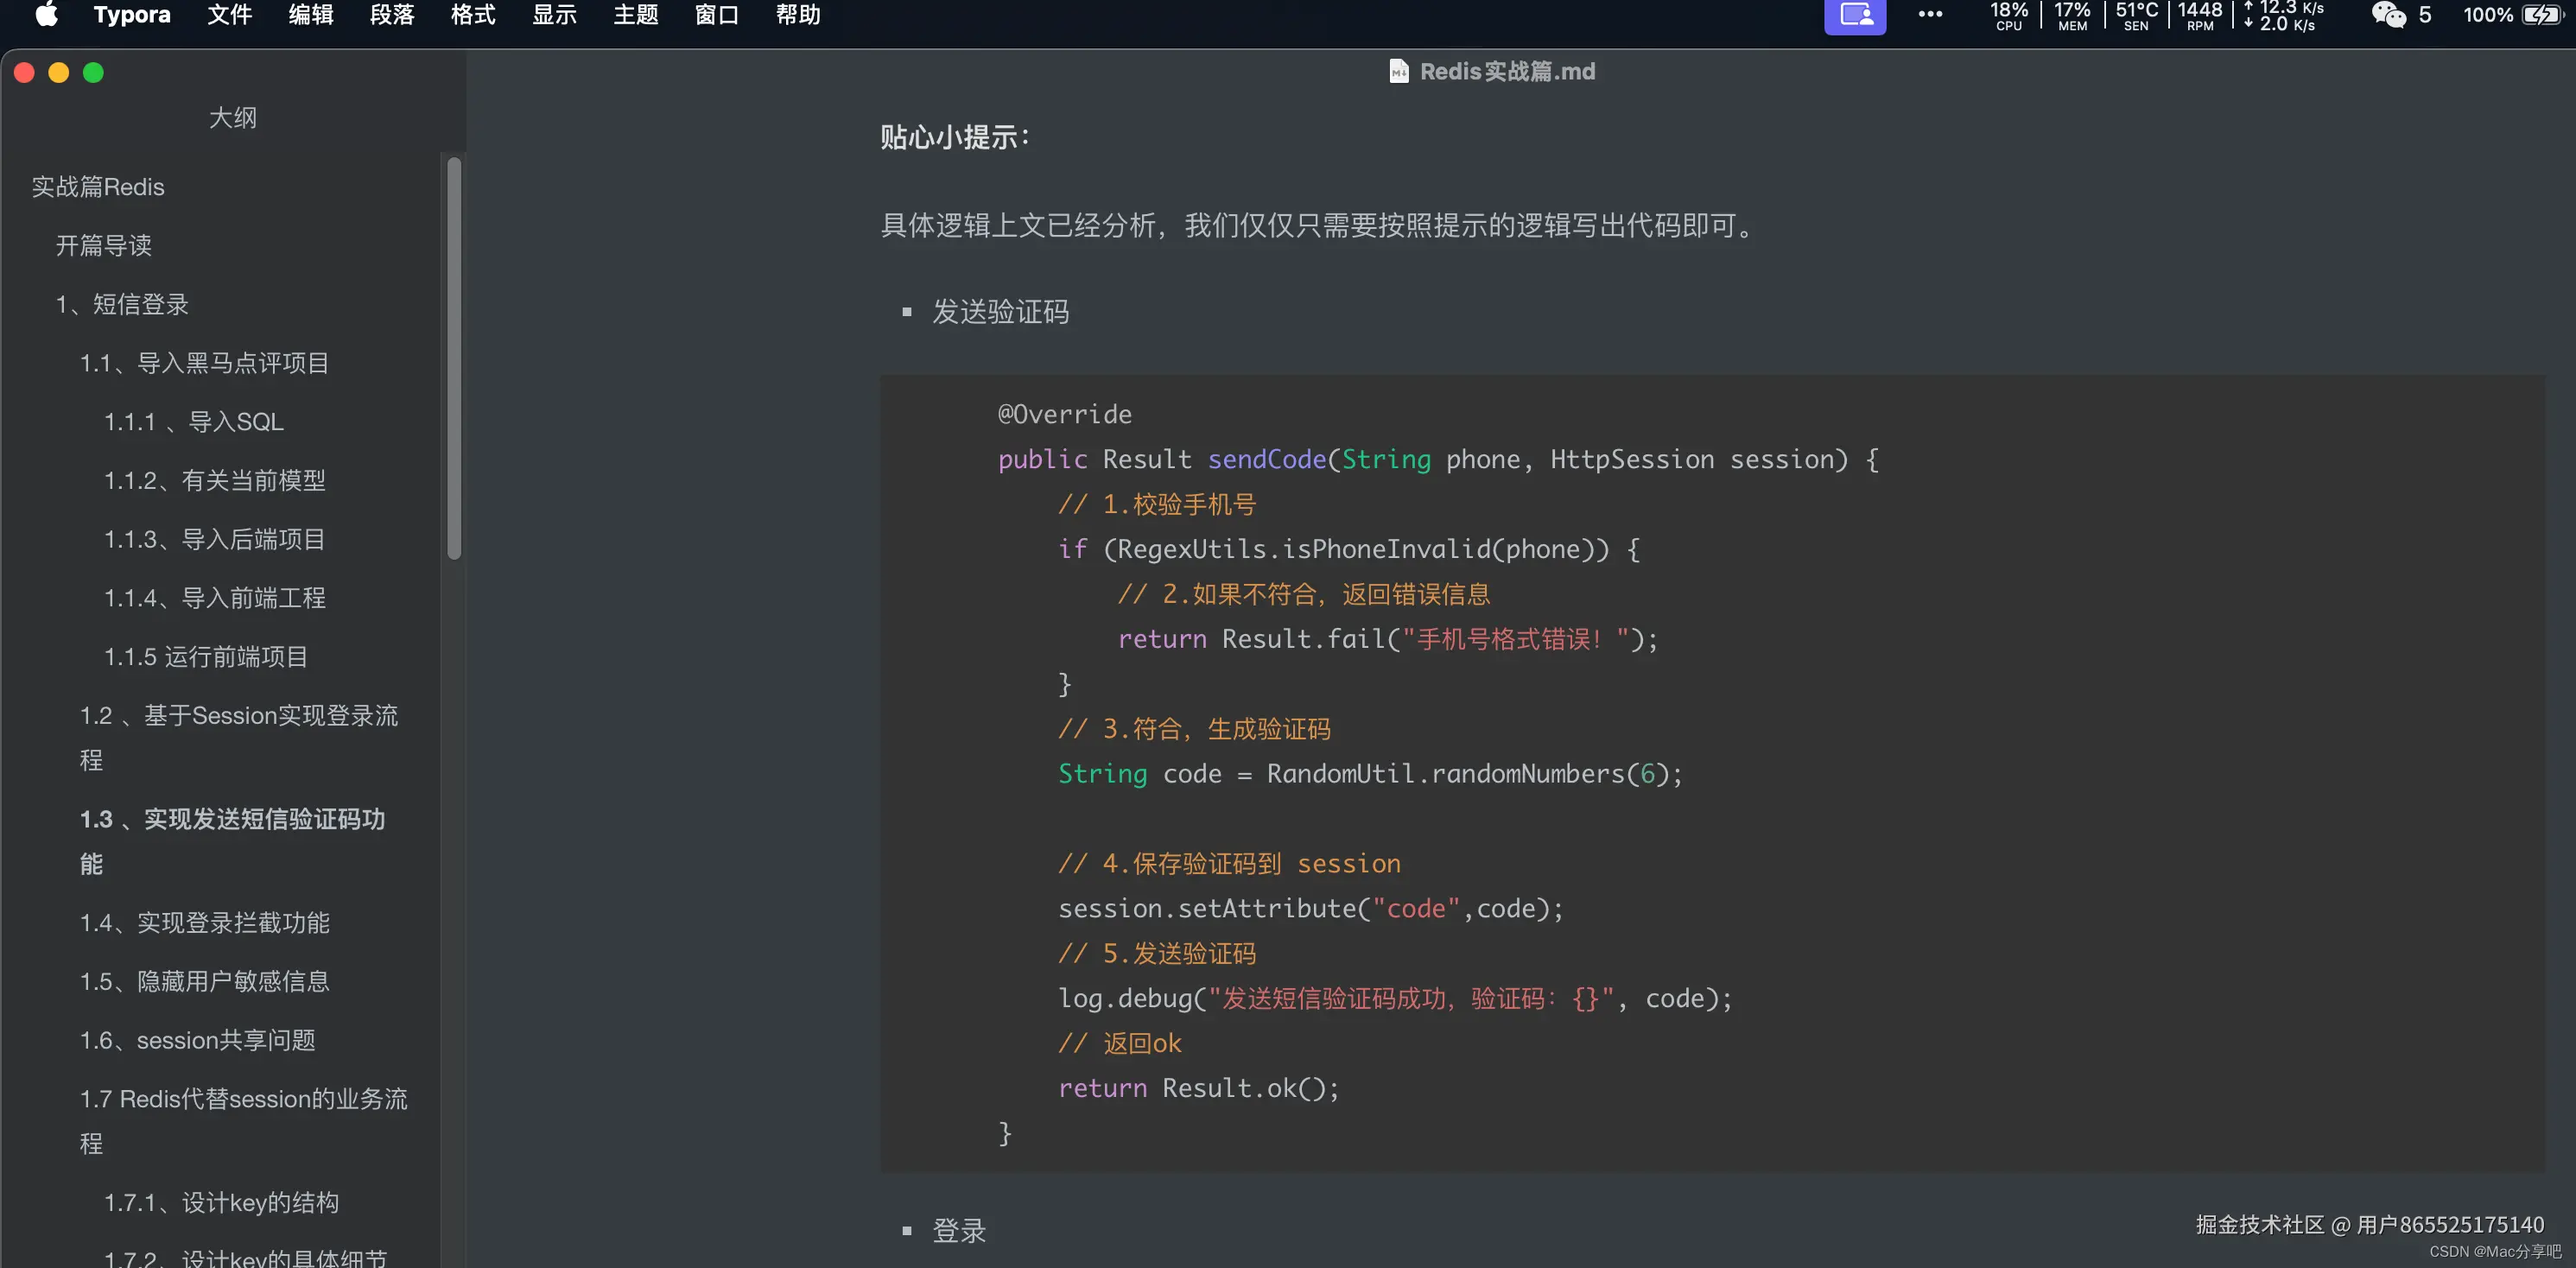Image resolution: width=2576 pixels, height=1268 pixels.
Task: Jump to 1.7 Redis代替session的业务流程 in outline
Action: pyautogui.click(x=244, y=1121)
